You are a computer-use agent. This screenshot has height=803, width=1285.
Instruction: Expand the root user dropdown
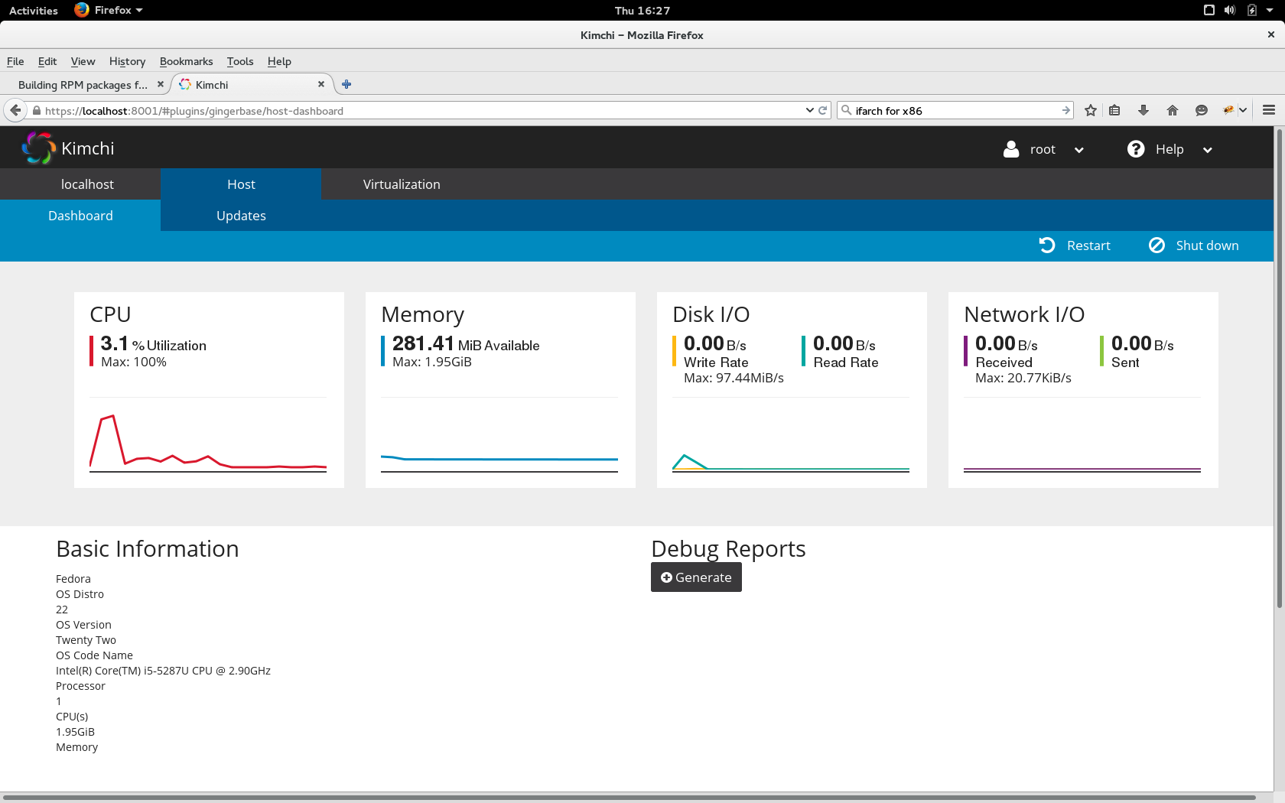[1079, 150]
